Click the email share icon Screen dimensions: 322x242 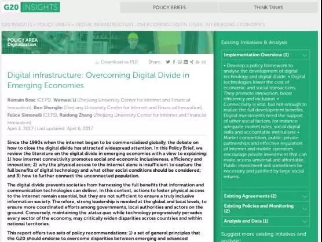(x=203, y=62)
